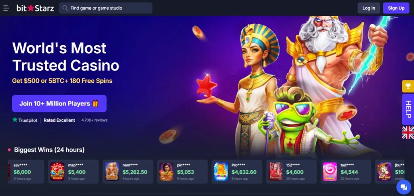Open the live chat bubble icon

coord(404,187)
